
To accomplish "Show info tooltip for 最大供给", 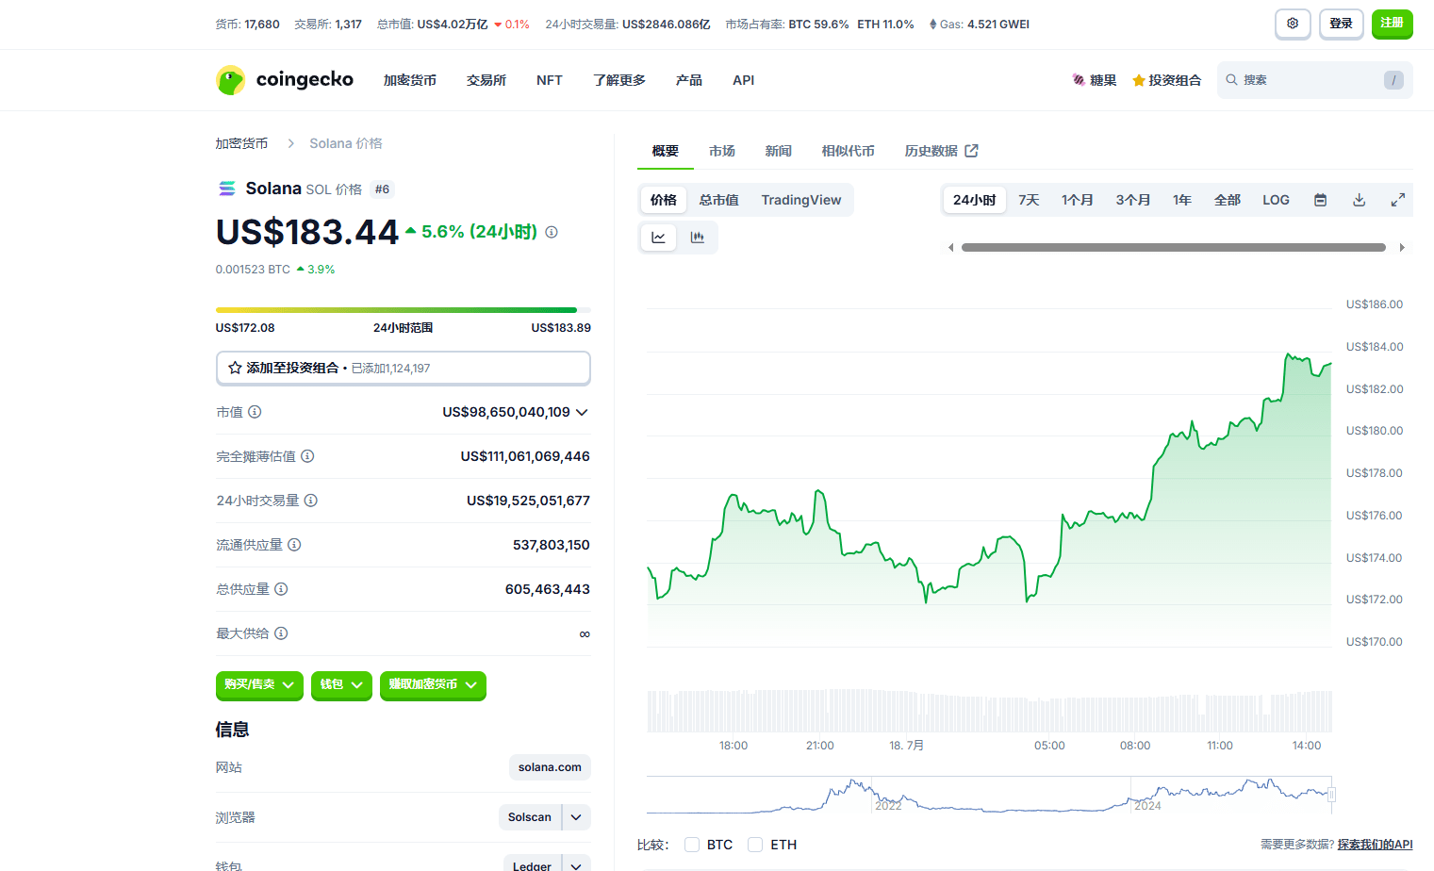I will click(x=281, y=633).
